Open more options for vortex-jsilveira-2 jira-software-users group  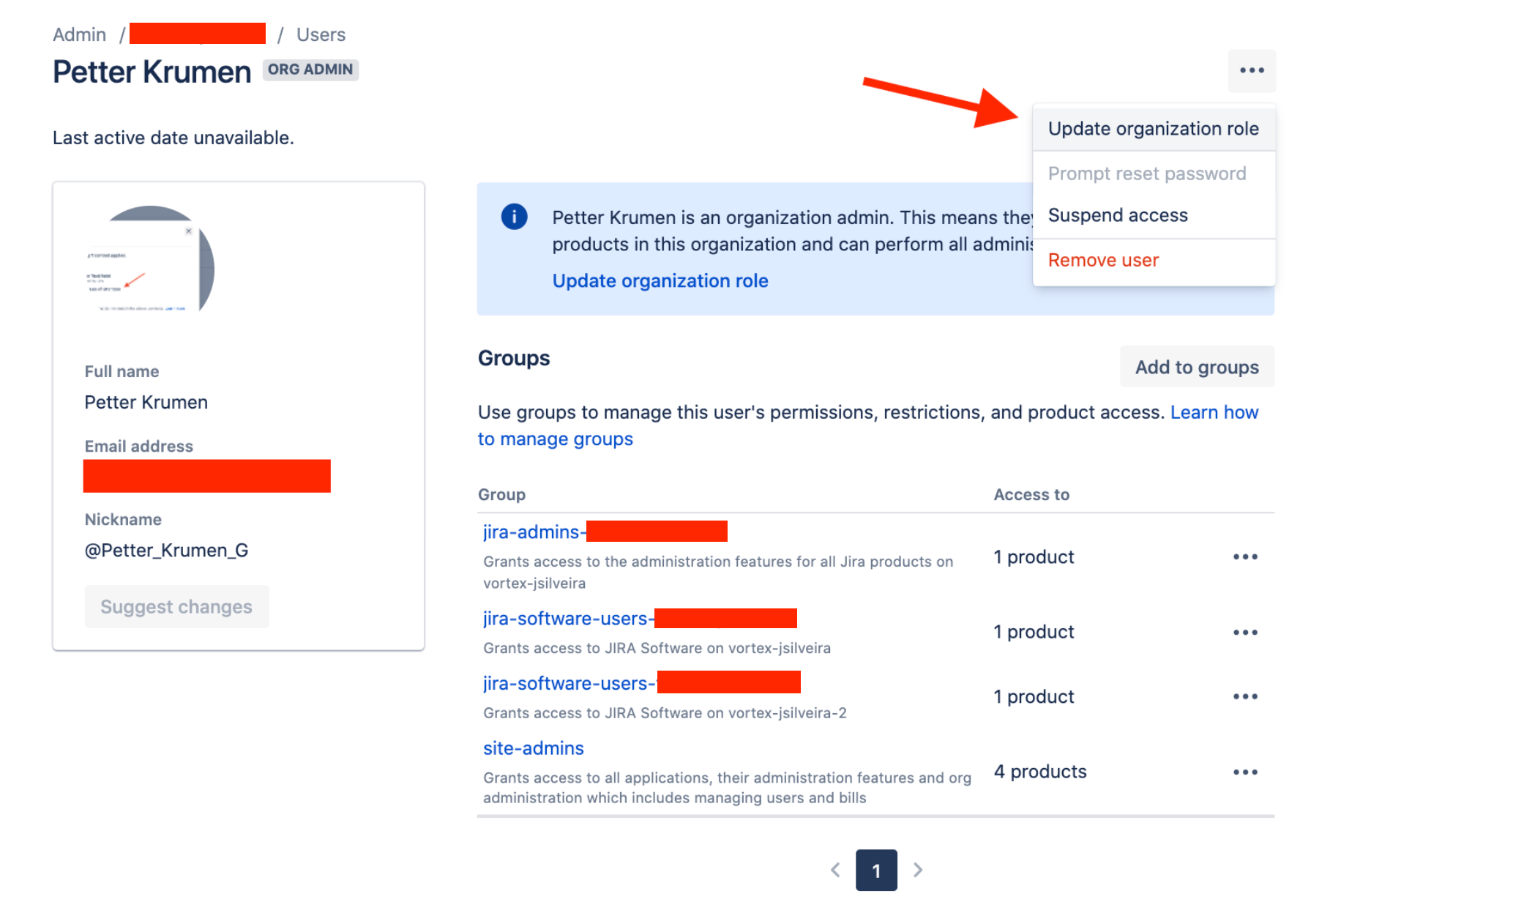1245,696
